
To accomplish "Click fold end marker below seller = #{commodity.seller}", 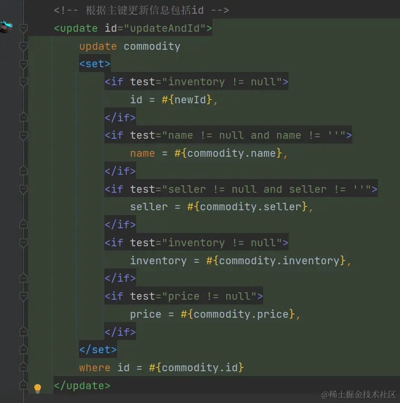I will 23,225.
